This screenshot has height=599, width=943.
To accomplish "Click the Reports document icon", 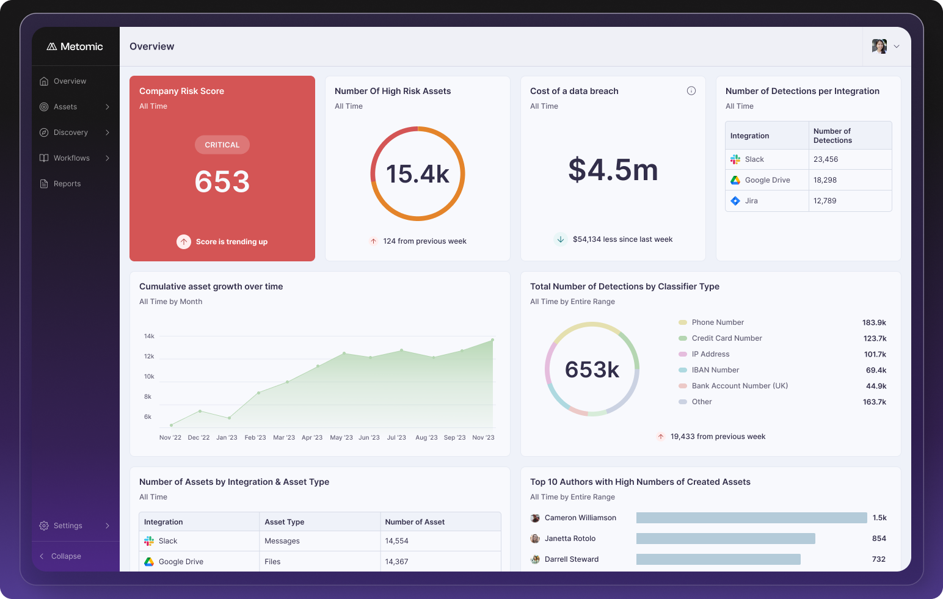I will [x=44, y=184].
